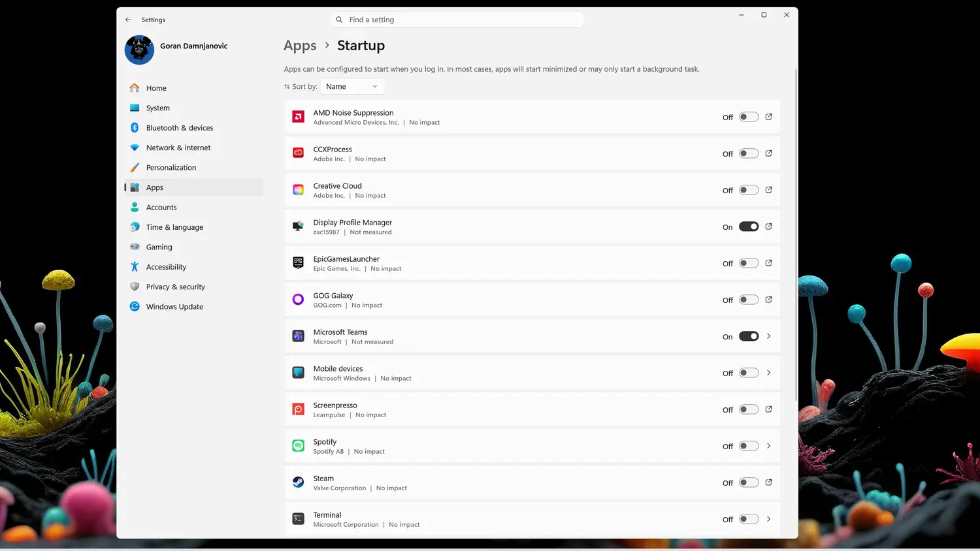Image resolution: width=980 pixels, height=551 pixels.
Task: Switch on GOG Galaxy startup
Action: [x=749, y=300]
